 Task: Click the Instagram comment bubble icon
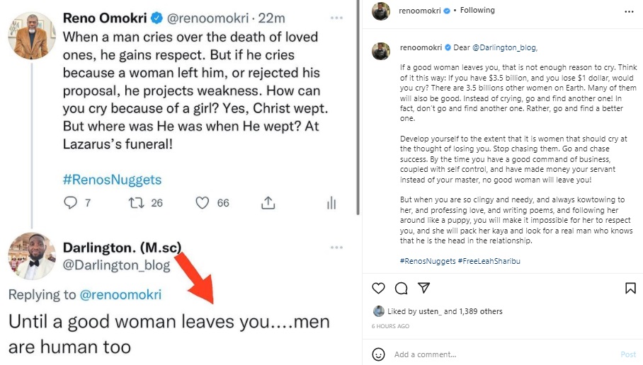(x=401, y=288)
